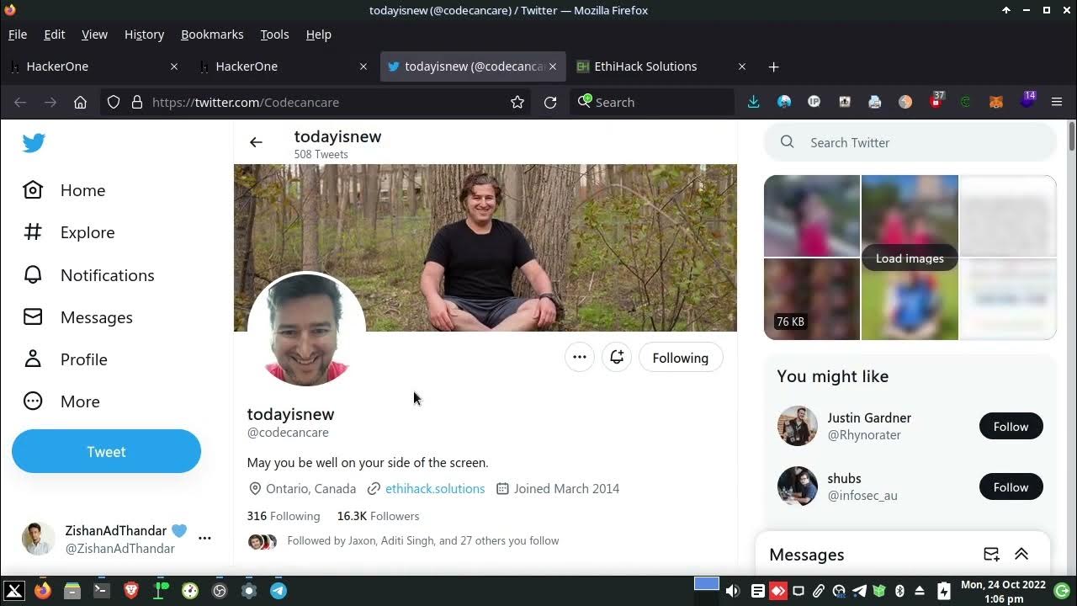Switch to the first HackerOne tab
The height and width of the screenshot is (606, 1077).
pyautogui.click(x=94, y=66)
